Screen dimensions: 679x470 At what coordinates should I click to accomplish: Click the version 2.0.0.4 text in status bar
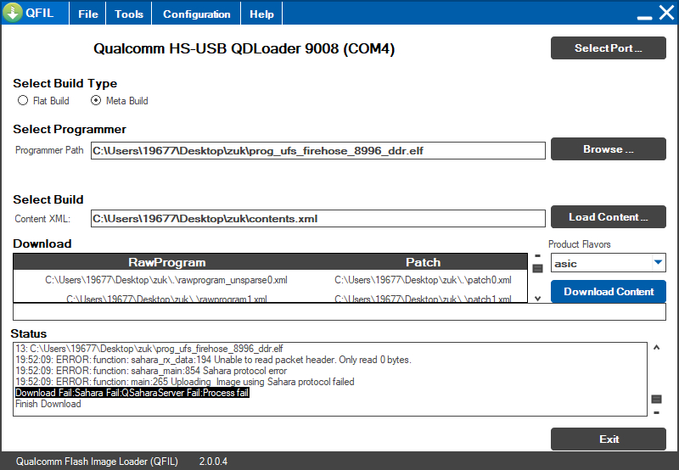tap(213, 462)
